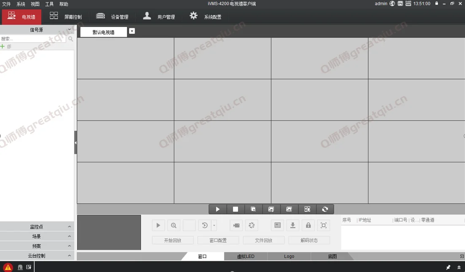Click the 开始回放 button
465x272 pixels.
[173, 240]
